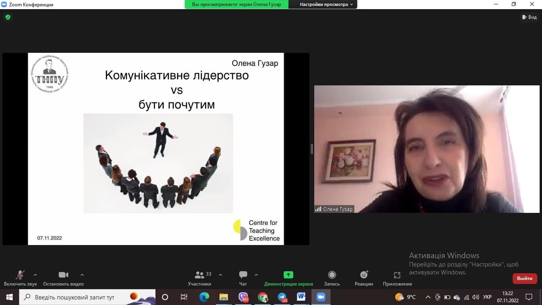Open the Participants panel icon
Image resolution: width=542 pixels, height=305 pixels.
200,275
